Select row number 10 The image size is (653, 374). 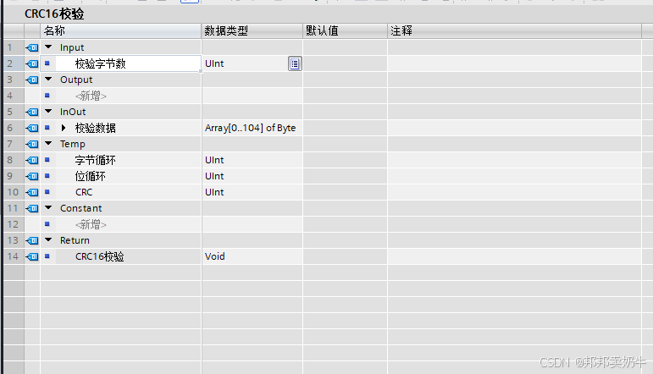pyautogui.click(x=14, y=192)
